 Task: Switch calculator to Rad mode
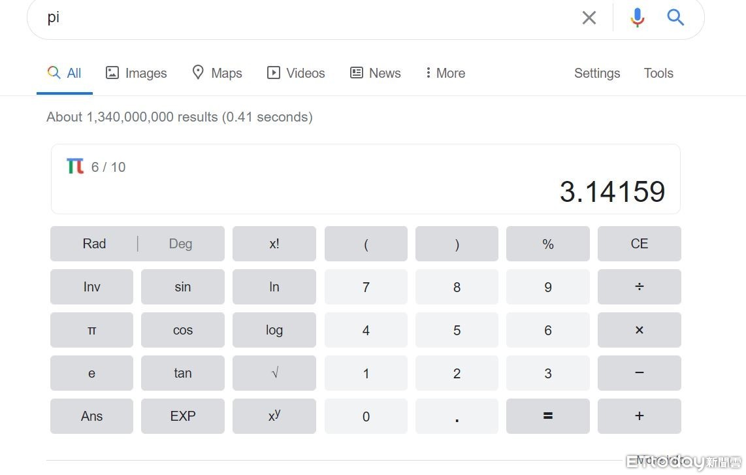(94, 244)
